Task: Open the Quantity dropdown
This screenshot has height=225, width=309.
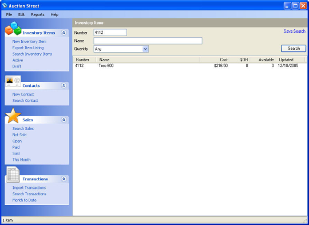Action: [x=145, y=49]
